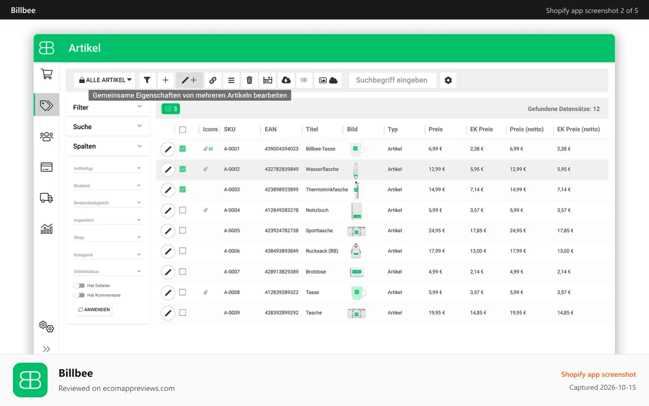Image resolution: width=649 pixels, height=406 pixels.
Task: Click the paperclip icon for A-0008
Action: point(206,292)
